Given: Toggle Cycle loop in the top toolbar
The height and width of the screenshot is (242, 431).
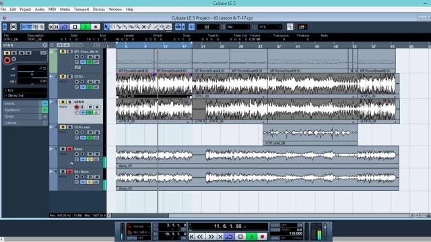Looking at the screenshot, I should point(65,27).
